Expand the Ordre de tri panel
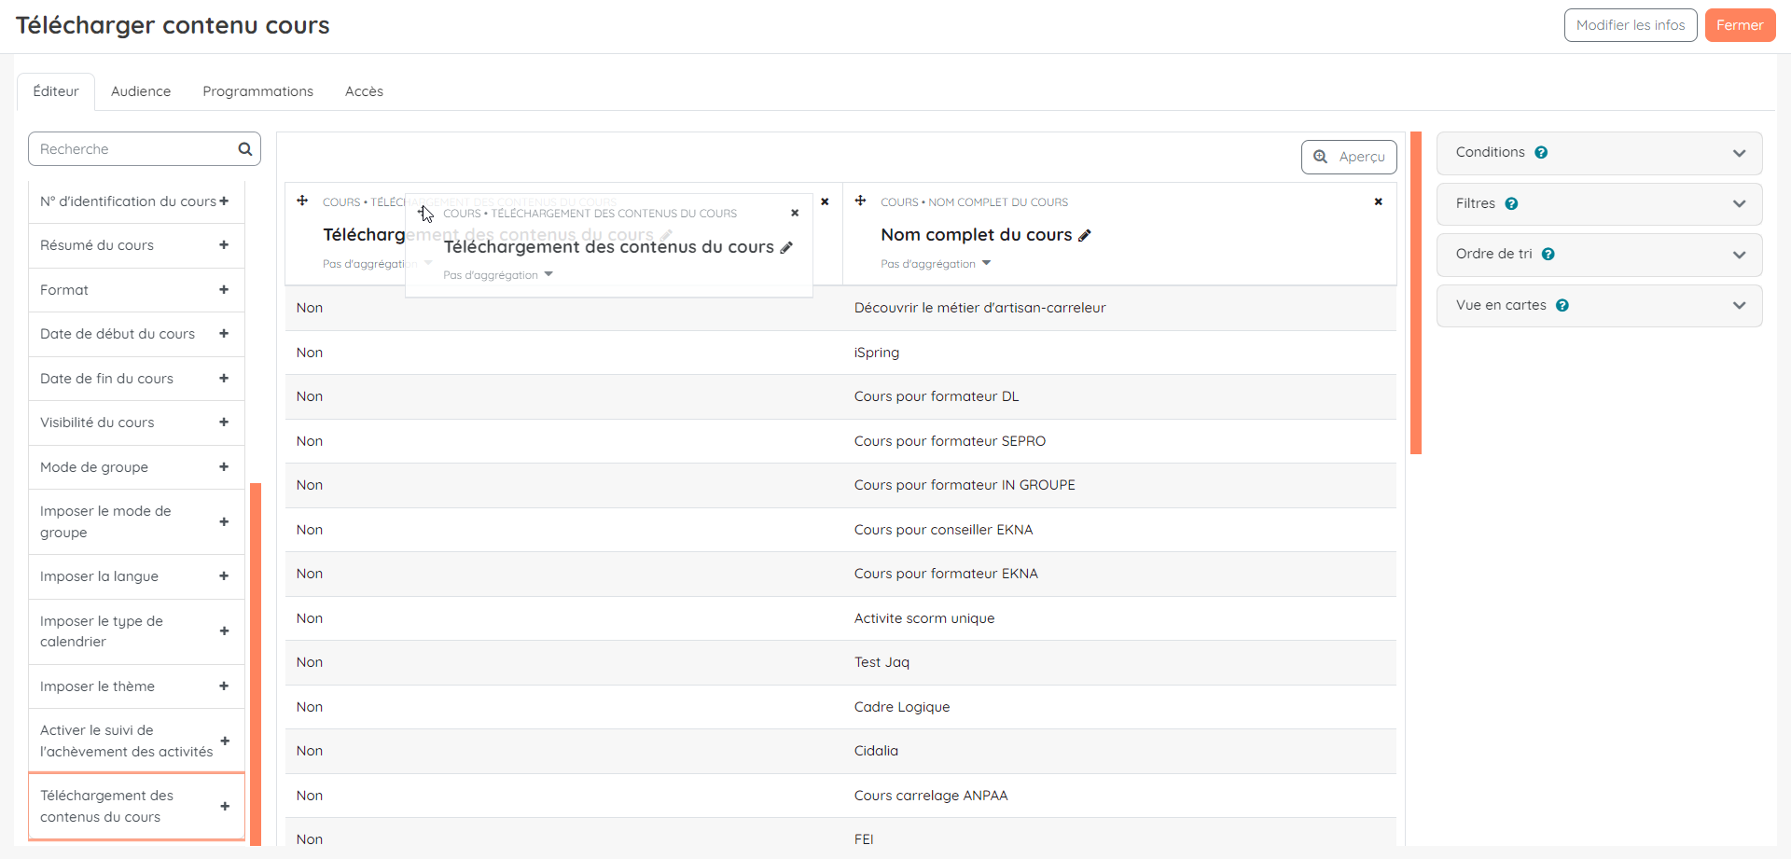Viewport: 1791px width, 859px height. click(x=1739, y=255)
